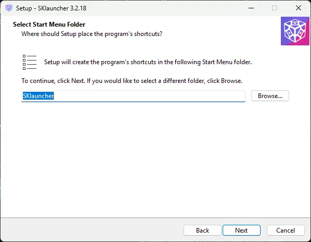This screenshot has width=311, height=242.
Task: Close the Setup window
Action: pyautogui.click(x=299, y=8)
